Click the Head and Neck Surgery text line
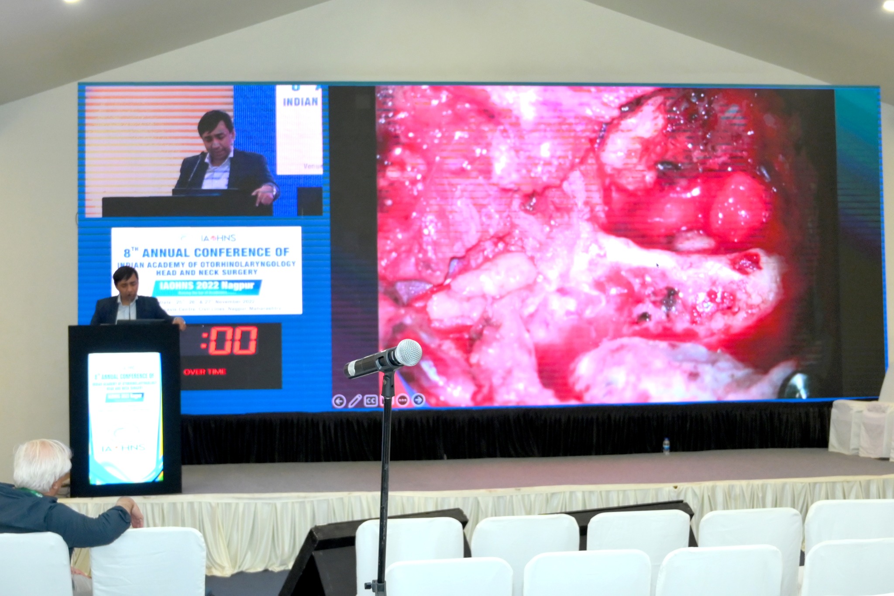This screenshot has width=894, height=596. click(207, 272)
